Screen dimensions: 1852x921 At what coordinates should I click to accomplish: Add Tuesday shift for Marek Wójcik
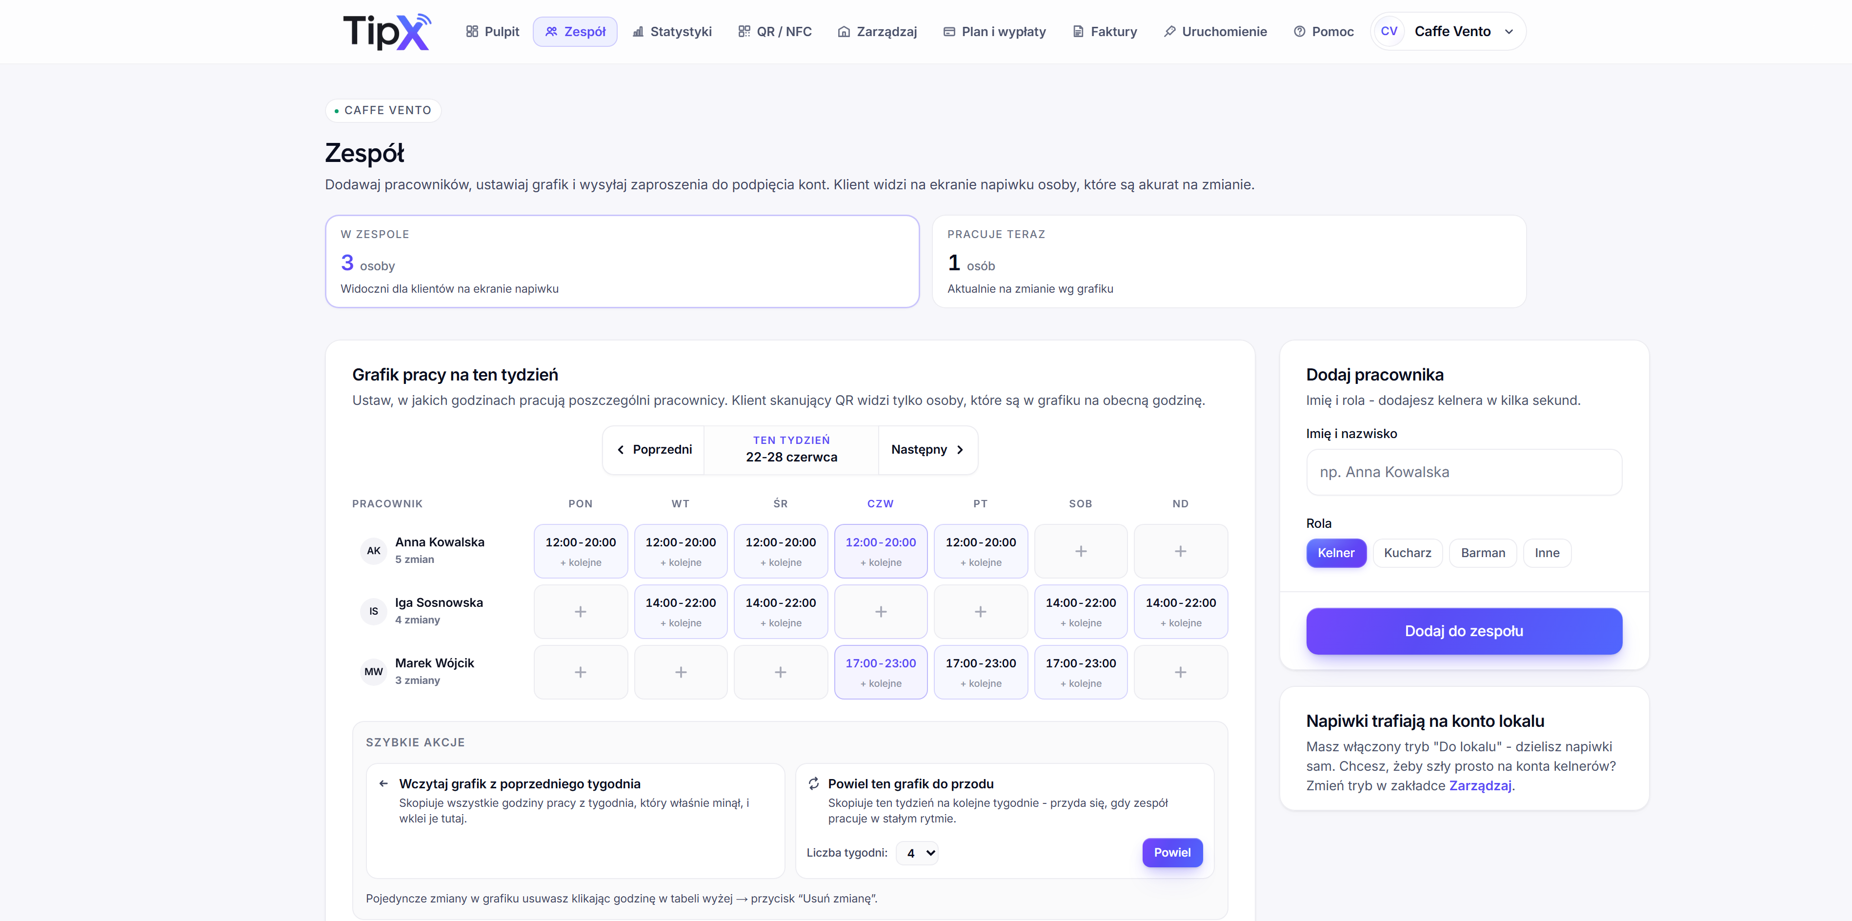680,672
